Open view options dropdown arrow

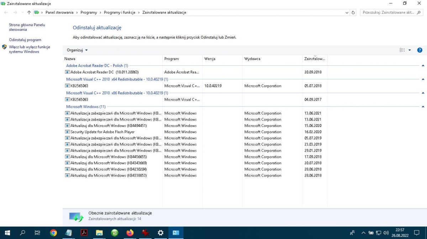[410, 50]
